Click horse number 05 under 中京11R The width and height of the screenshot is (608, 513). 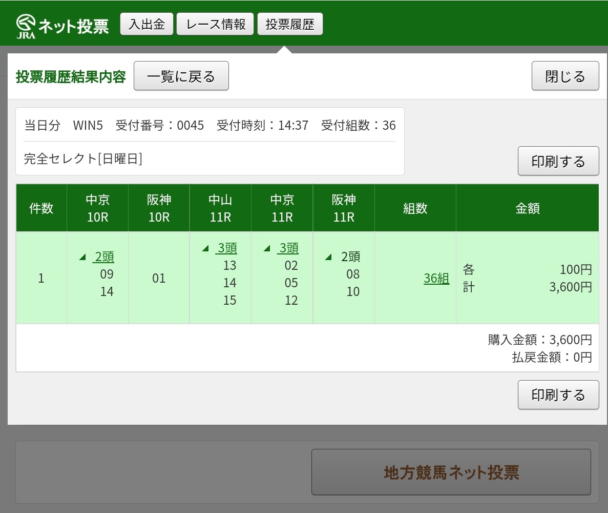point(291,283)
